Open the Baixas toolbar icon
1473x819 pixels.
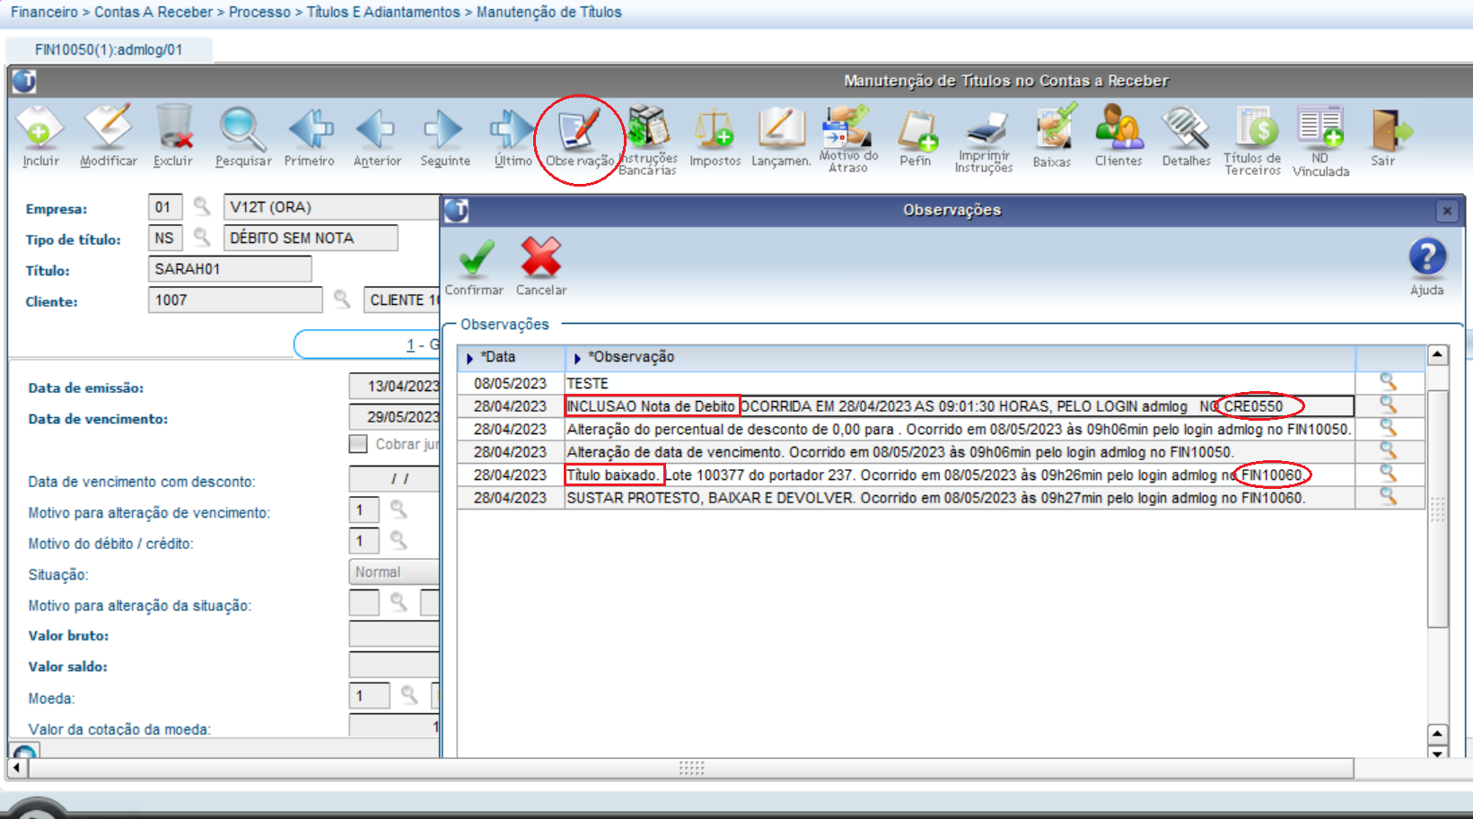click(1052, 136)
